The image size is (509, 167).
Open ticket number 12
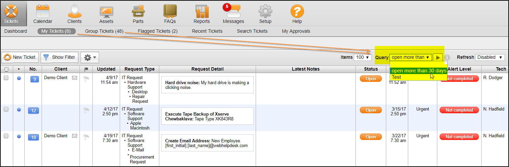pos(34,111)
